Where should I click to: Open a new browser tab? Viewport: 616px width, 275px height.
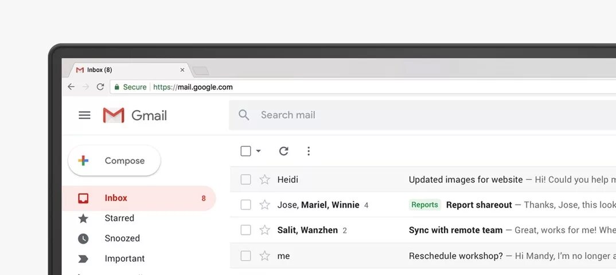[201, 71]
